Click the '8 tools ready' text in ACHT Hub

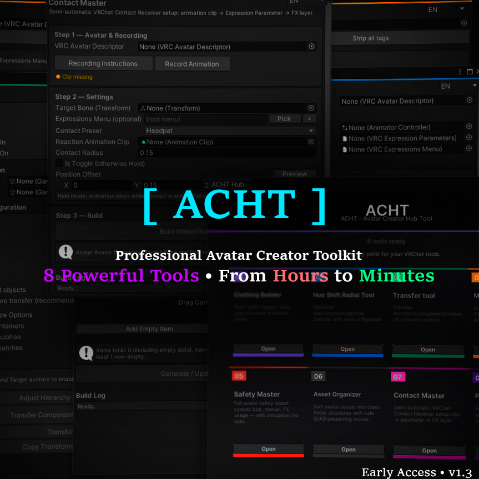pos(386,241)
